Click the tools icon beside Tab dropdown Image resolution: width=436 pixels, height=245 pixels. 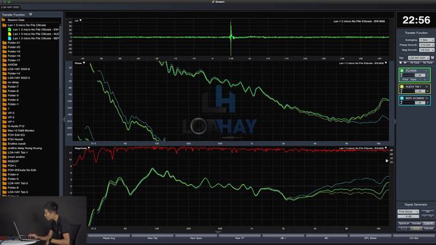[433, 58]
